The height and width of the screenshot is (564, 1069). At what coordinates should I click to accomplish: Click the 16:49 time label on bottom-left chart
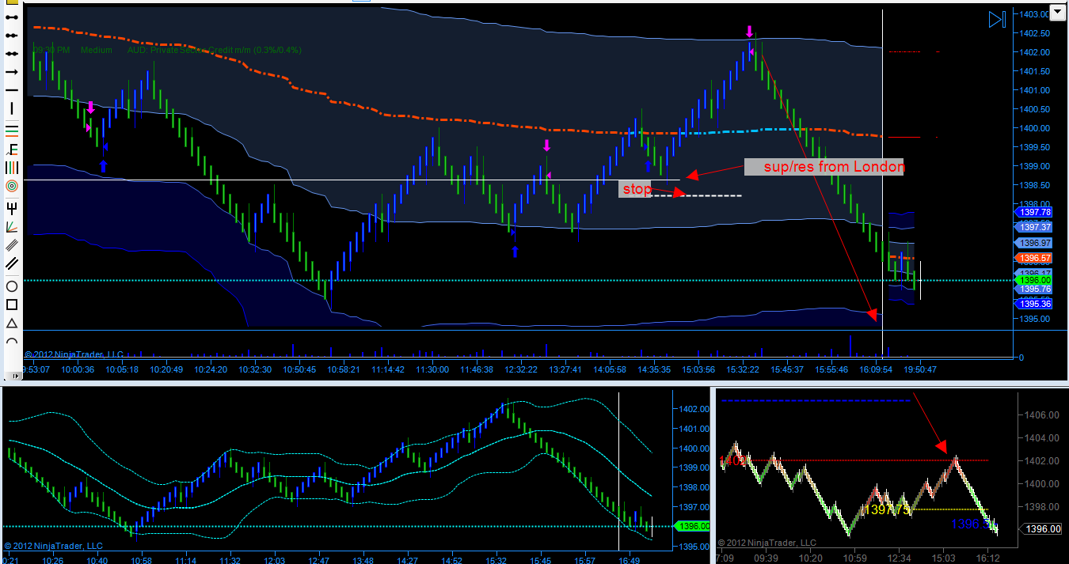(630, 560)
